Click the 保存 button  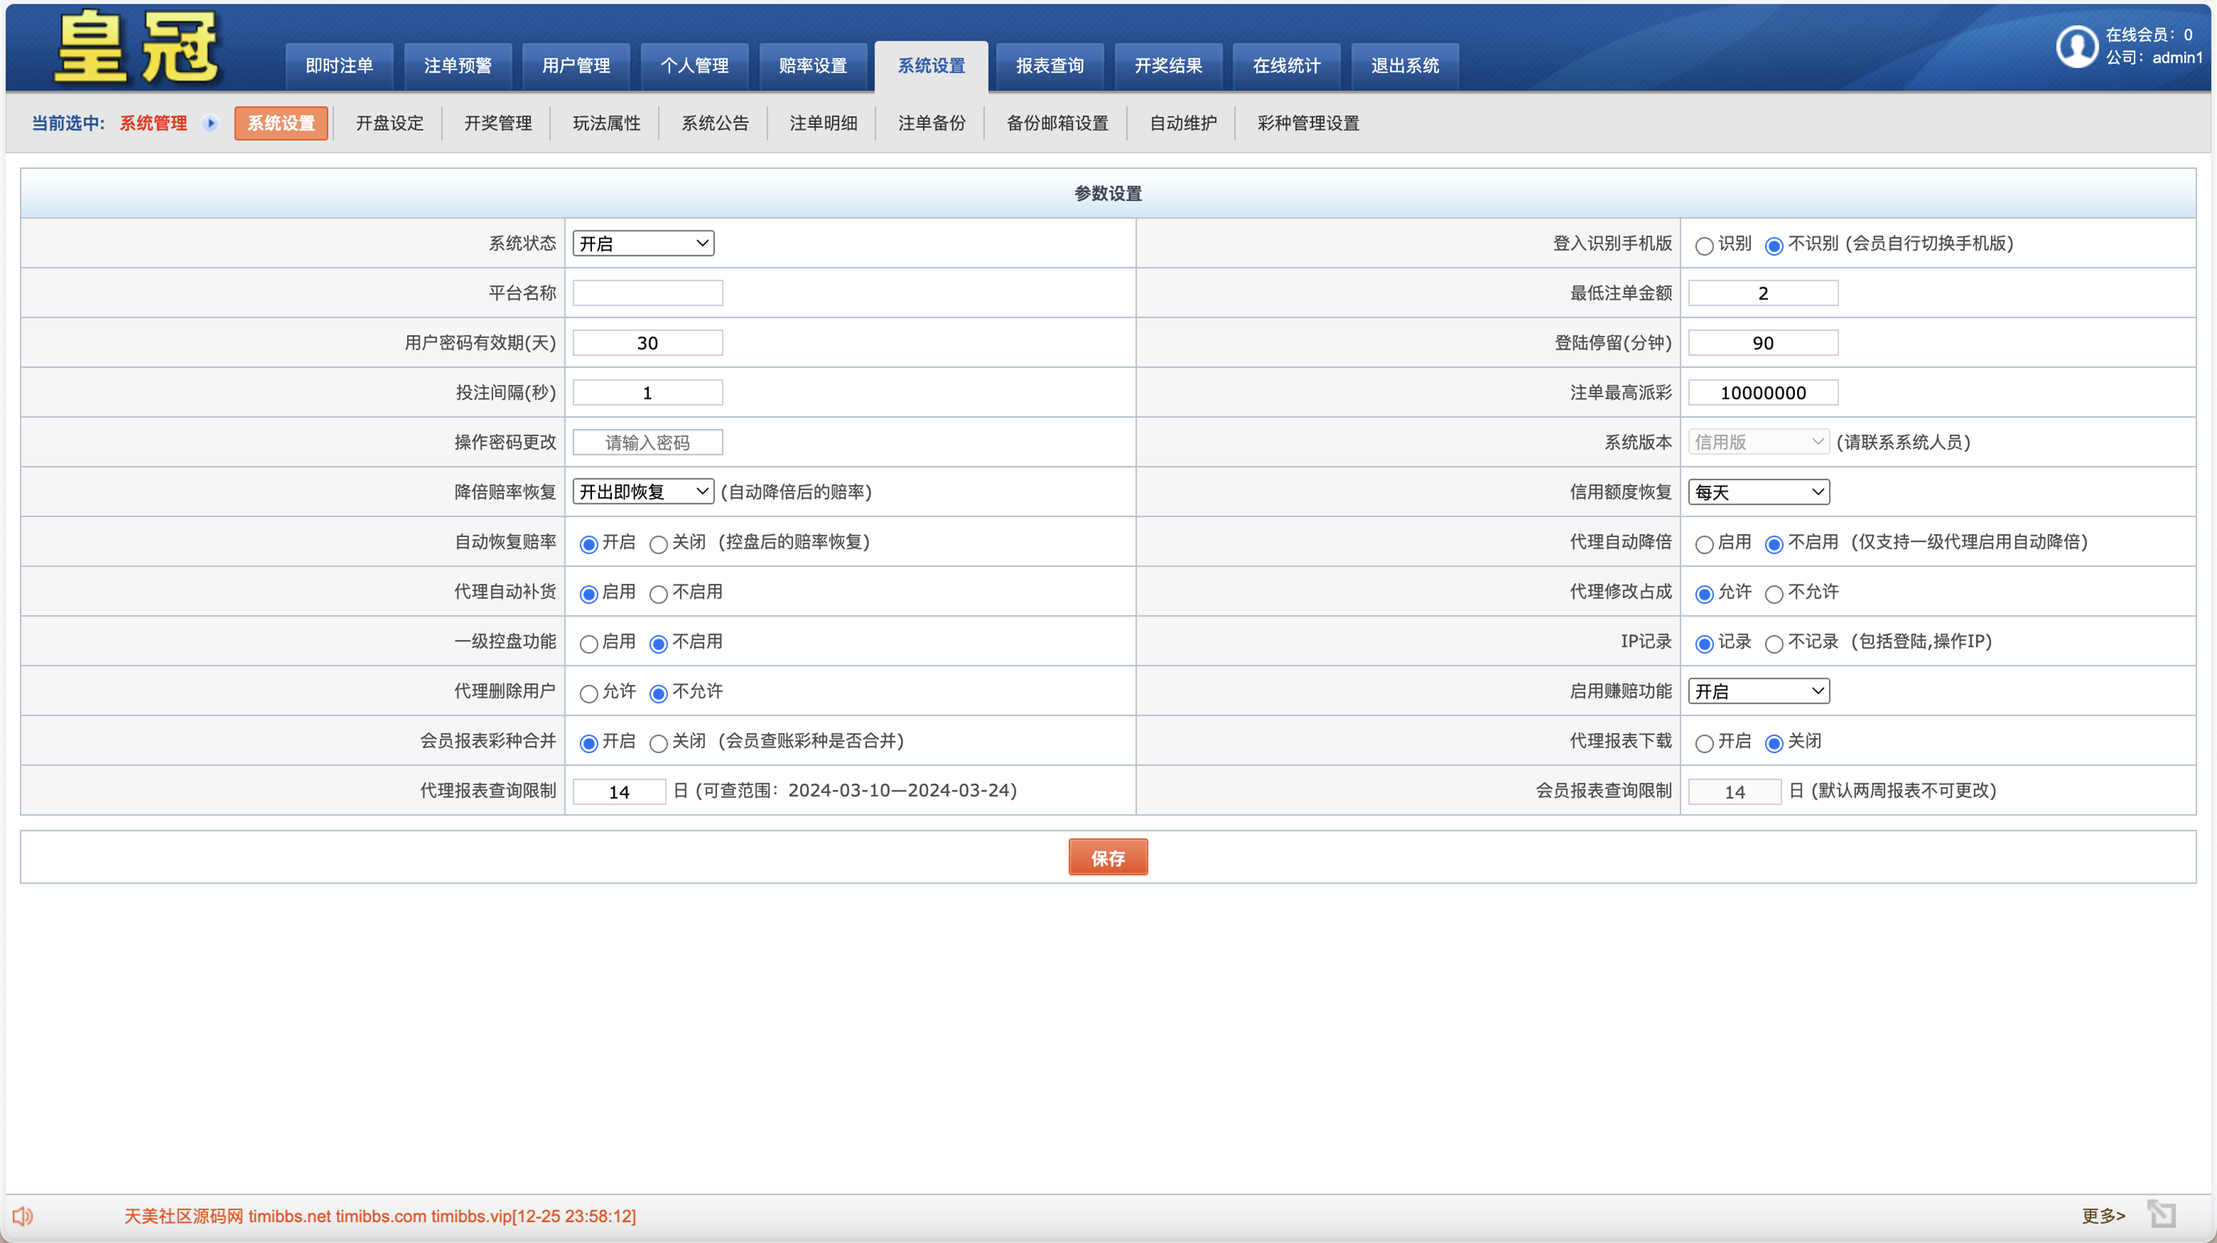[x=1108, y=857]
